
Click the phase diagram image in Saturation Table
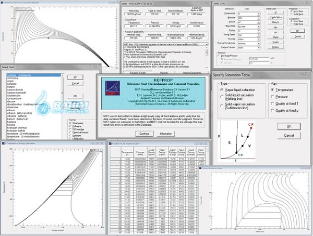tap(237, 141)
